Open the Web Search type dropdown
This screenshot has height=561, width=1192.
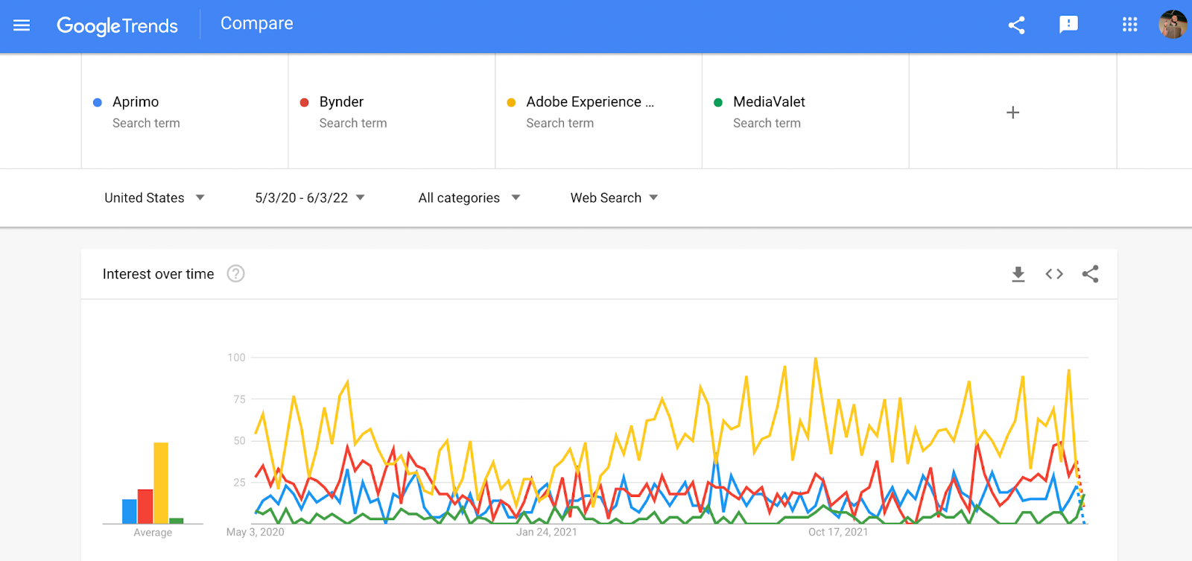click(615, 197)
